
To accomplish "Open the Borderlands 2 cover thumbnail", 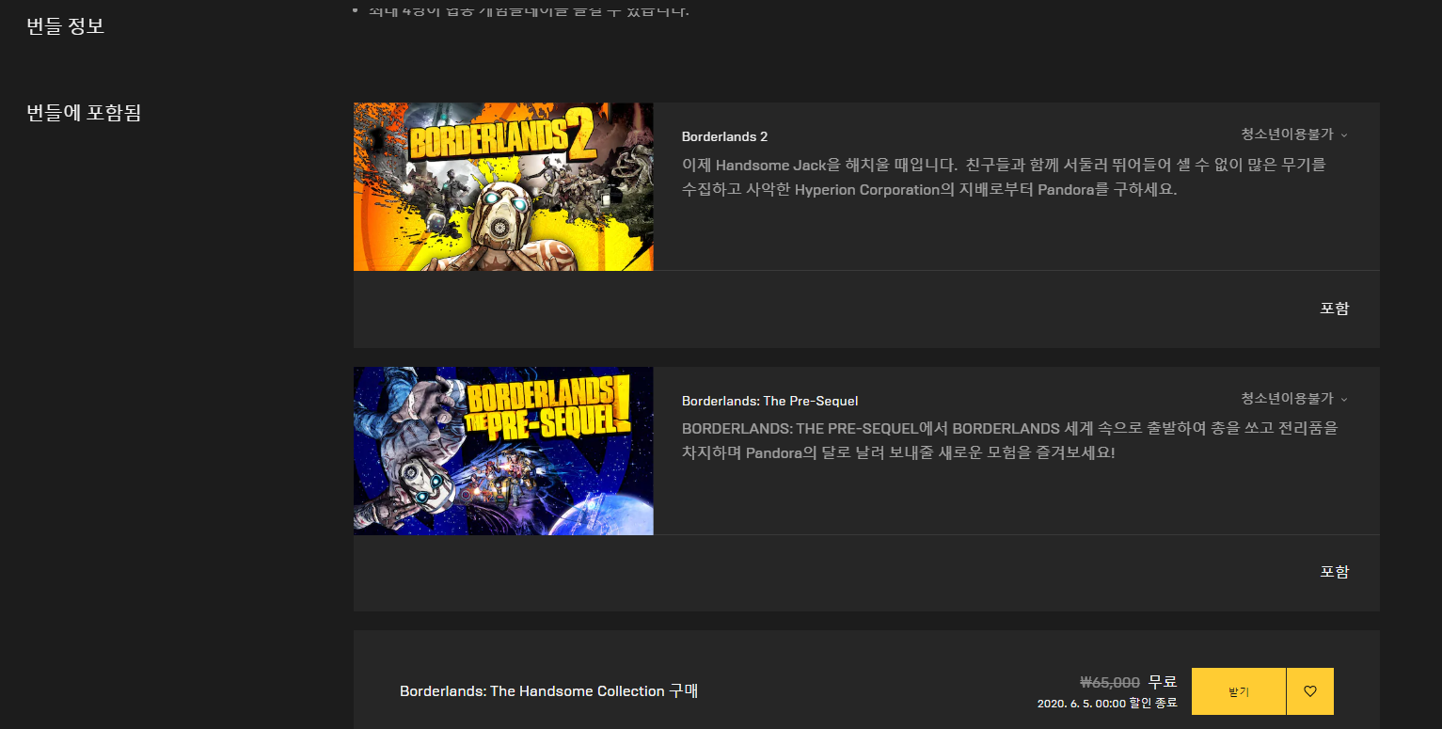I will tap(503, 186).
